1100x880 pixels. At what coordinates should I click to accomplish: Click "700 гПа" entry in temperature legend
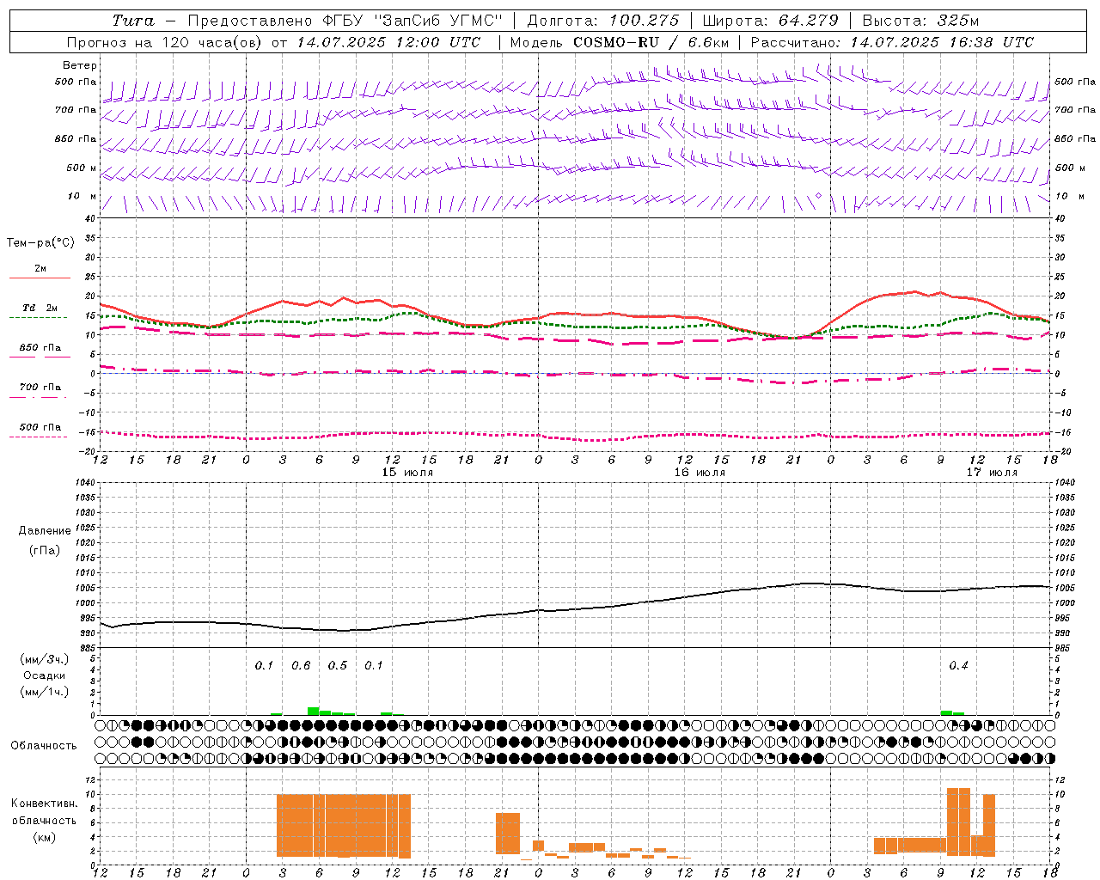tap(40, 388)
